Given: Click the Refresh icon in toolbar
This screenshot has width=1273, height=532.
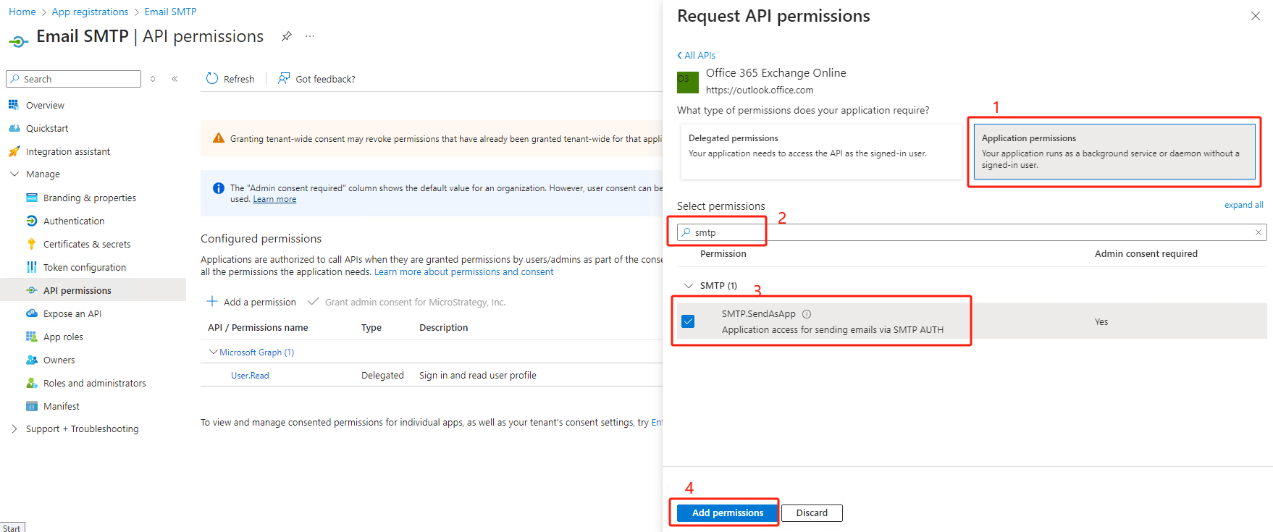Looking at the screenshot, I should (212, 79).
